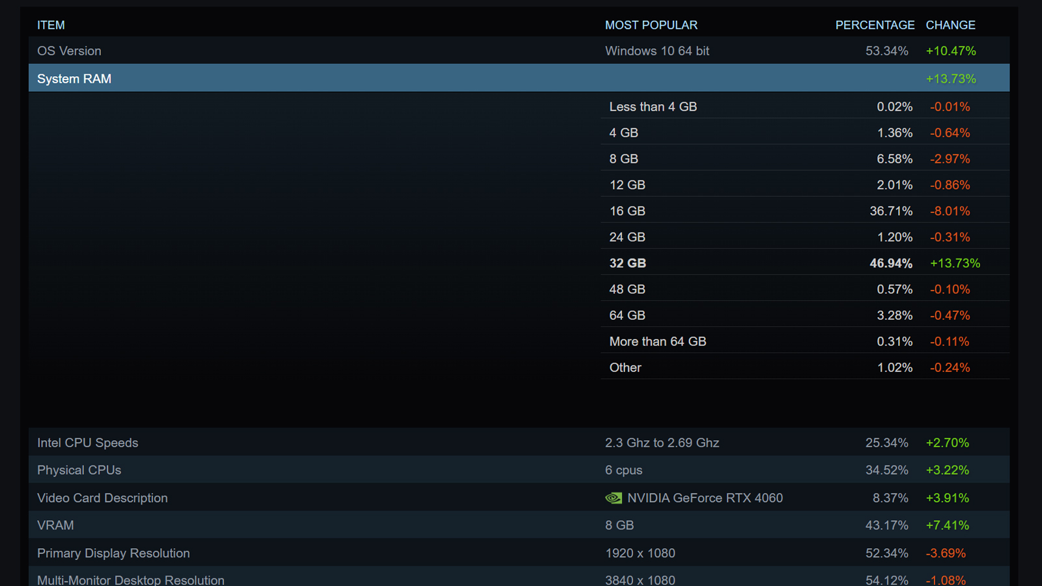This screenshot has width=1042, height=586.
Task: Click the -0.24% change for Other
Action: (x=950, y=367)
